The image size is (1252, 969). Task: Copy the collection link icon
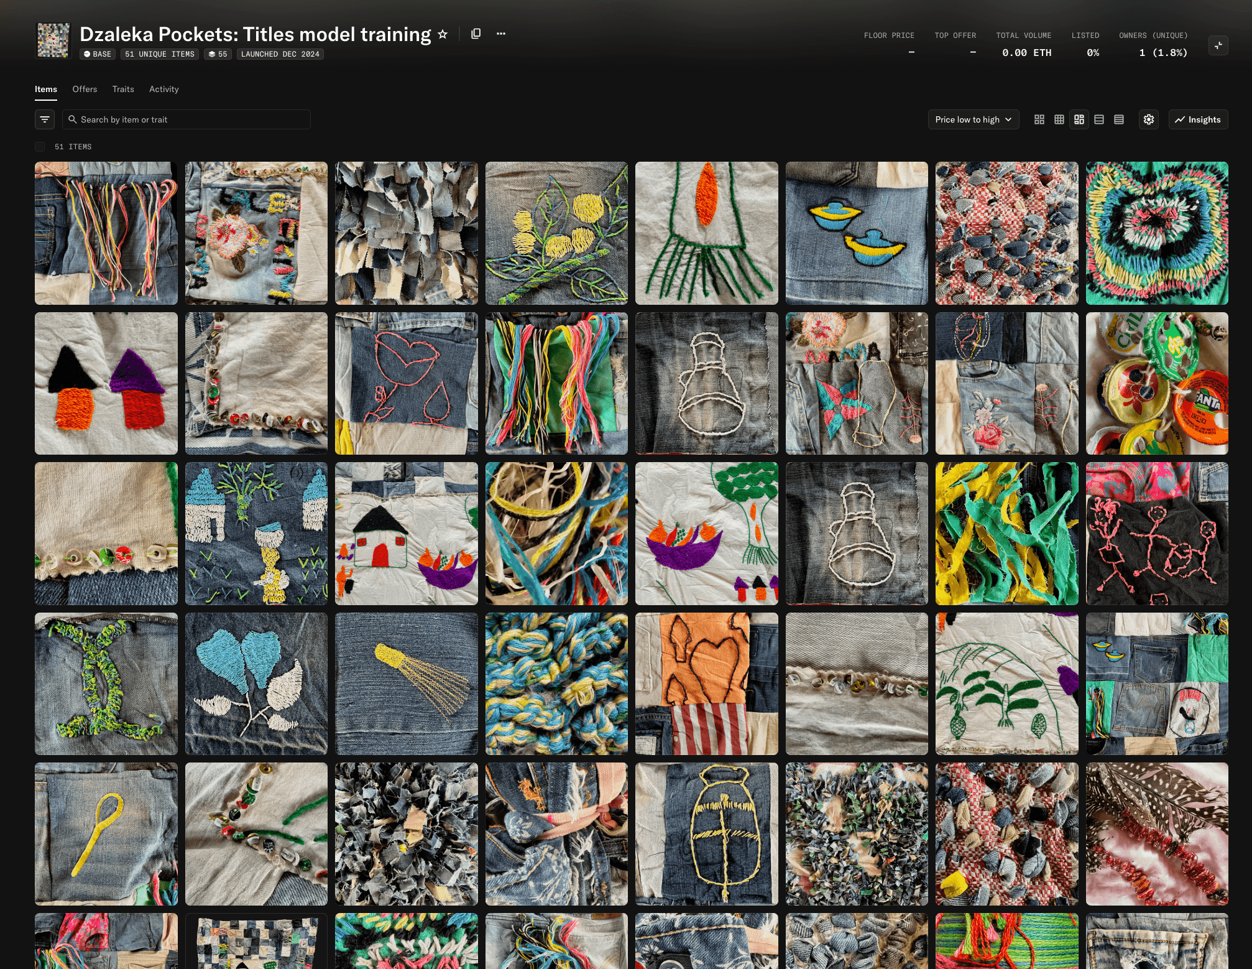(476, 34)
